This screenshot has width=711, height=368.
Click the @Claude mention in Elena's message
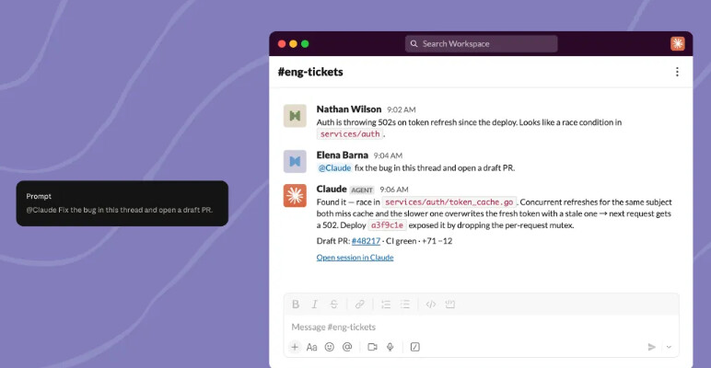pyautogui.click(x=334, y=167)
